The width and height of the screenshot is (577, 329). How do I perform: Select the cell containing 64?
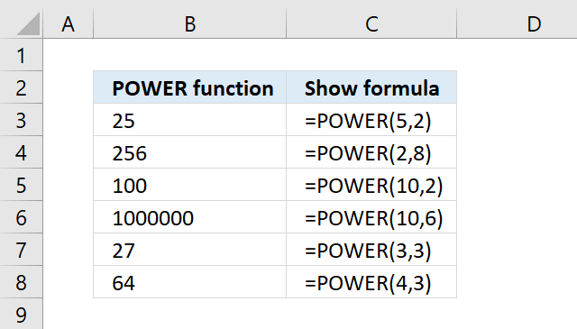(190, 281)
